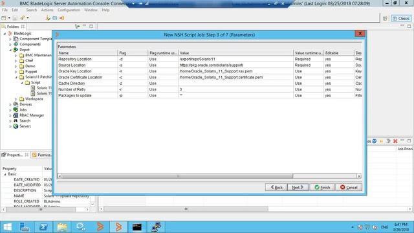Click the RBAC Manager node icon
Viewport: 414px width, 233px height.
16,115
